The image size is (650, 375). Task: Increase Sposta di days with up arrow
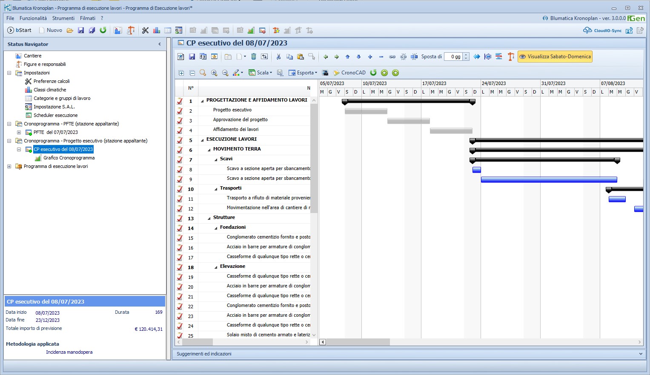coord(466,54)
